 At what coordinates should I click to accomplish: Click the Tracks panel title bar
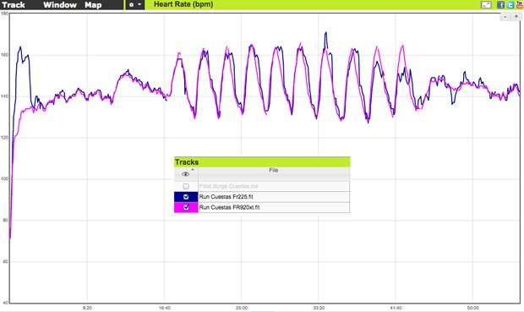coord(262,161)
